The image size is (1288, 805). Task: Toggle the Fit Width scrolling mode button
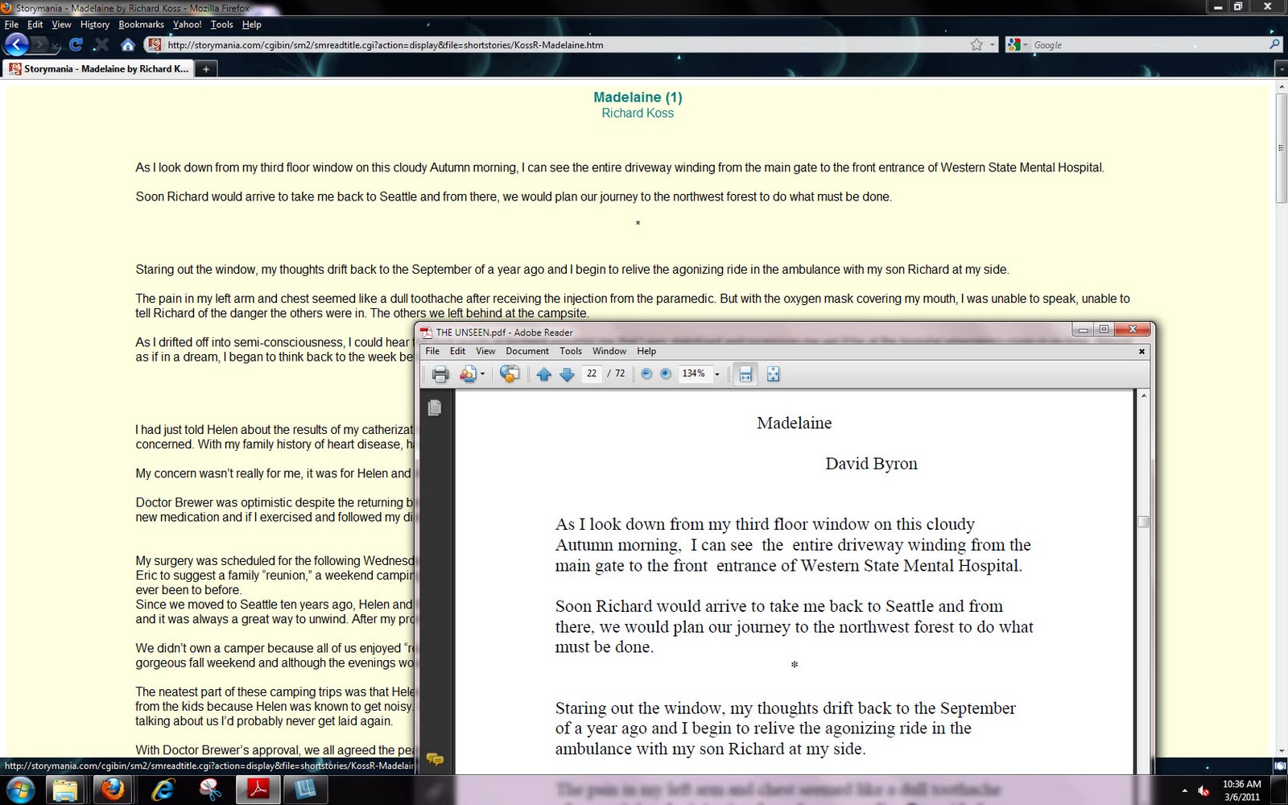click(x=746, y=374)
